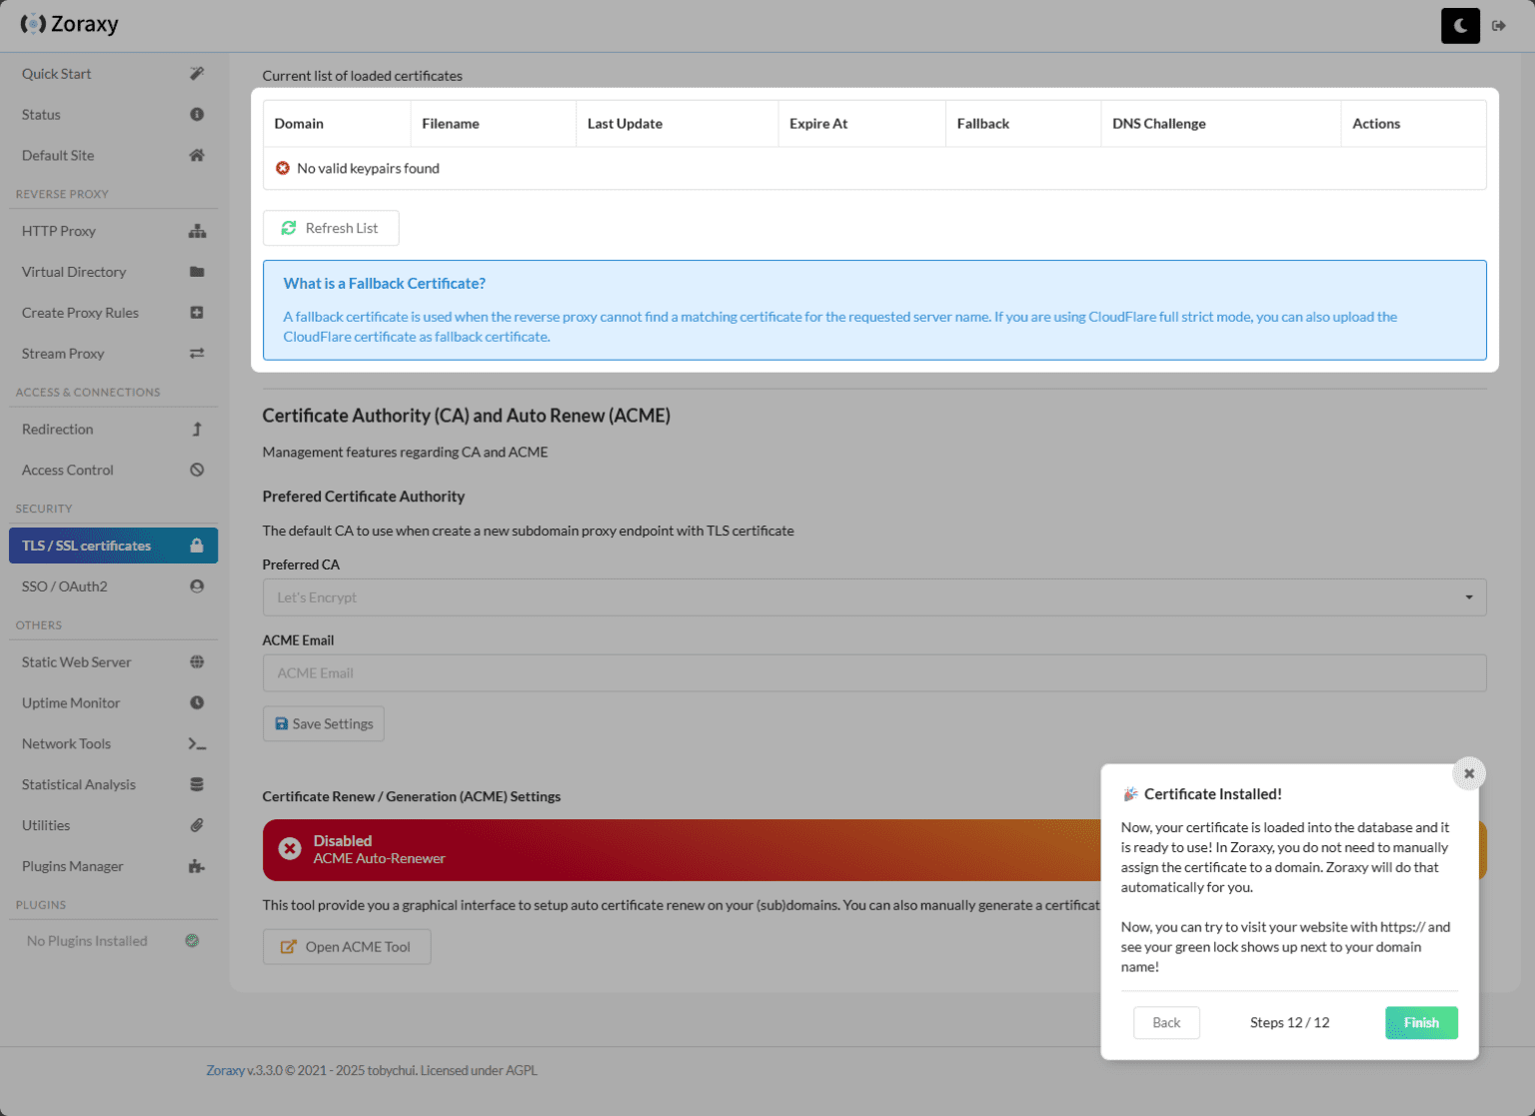Screen dimensions: 1535x1116
Task: Select the Default Site home icon
Action: coord(197,155)
